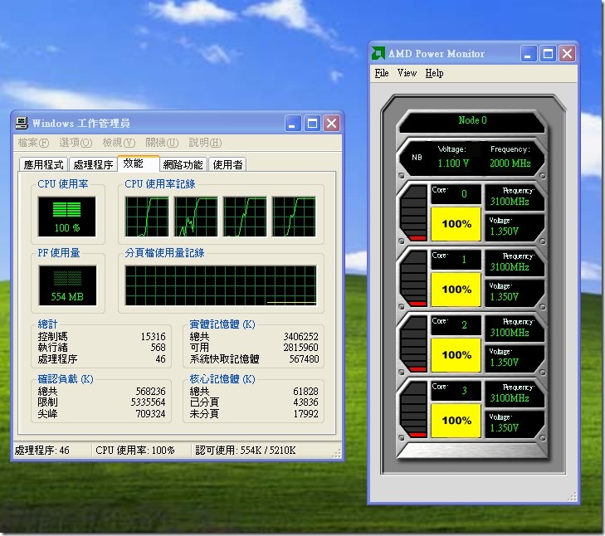Click the third CPU usage history graph
605x536 pixels.
(245, 217)
